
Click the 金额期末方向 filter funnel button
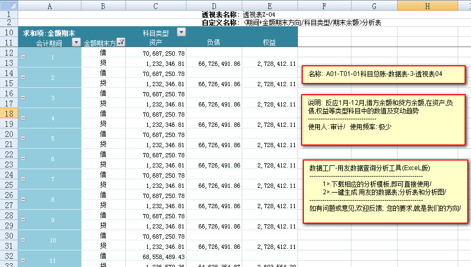pyautogui.click(x=121, y=42)
